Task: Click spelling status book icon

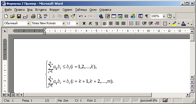Action: coord(165,100)
